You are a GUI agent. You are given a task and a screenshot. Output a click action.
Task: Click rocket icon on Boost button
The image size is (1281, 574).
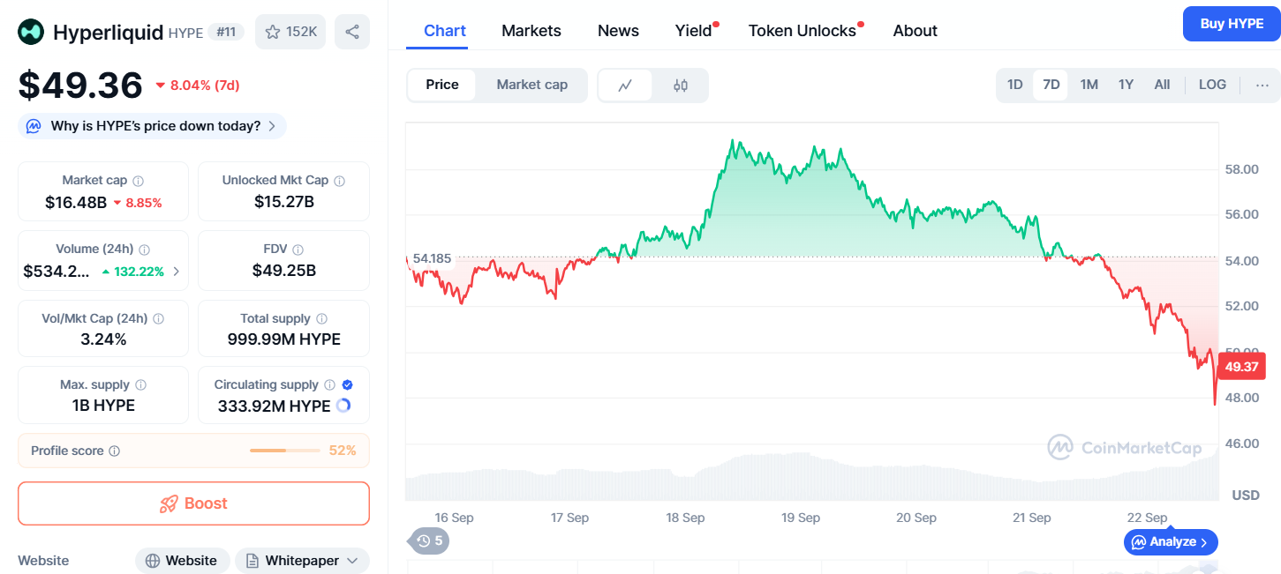point(169,503)
